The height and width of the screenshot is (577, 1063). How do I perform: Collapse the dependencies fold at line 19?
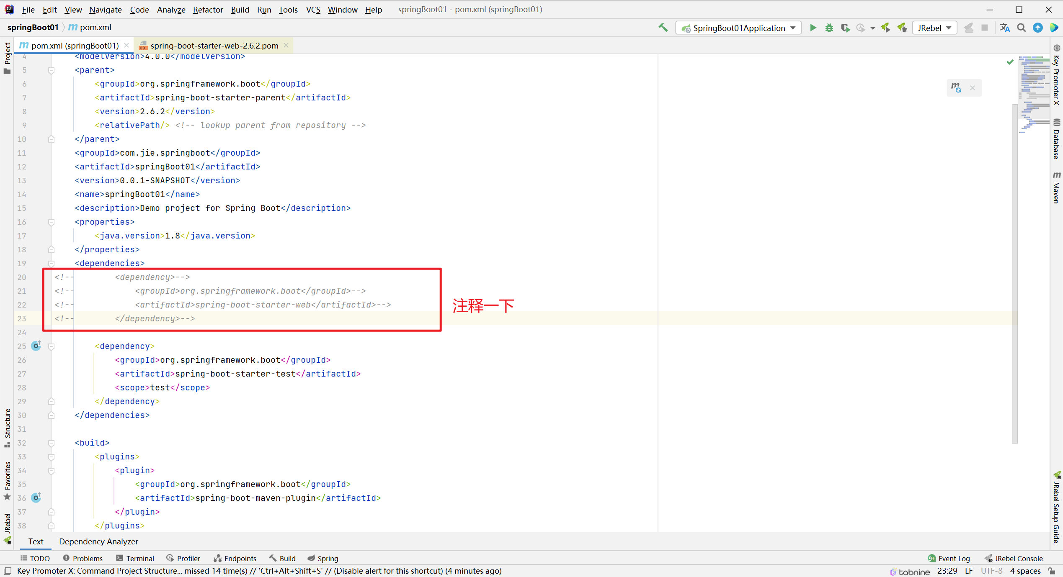[51, 264]
